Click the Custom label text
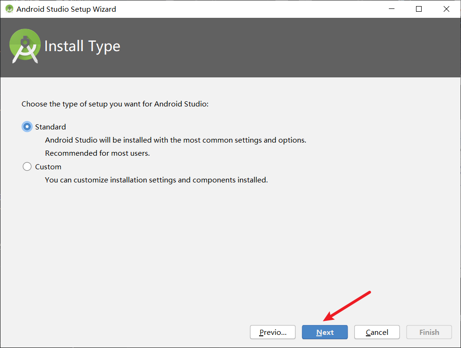461x348 pixels. tap(49, 166)
